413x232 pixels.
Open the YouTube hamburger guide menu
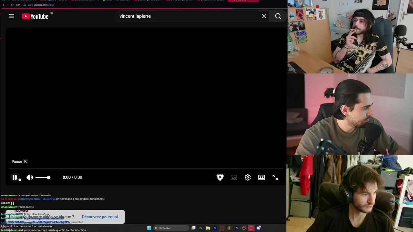tap(11, 16)
